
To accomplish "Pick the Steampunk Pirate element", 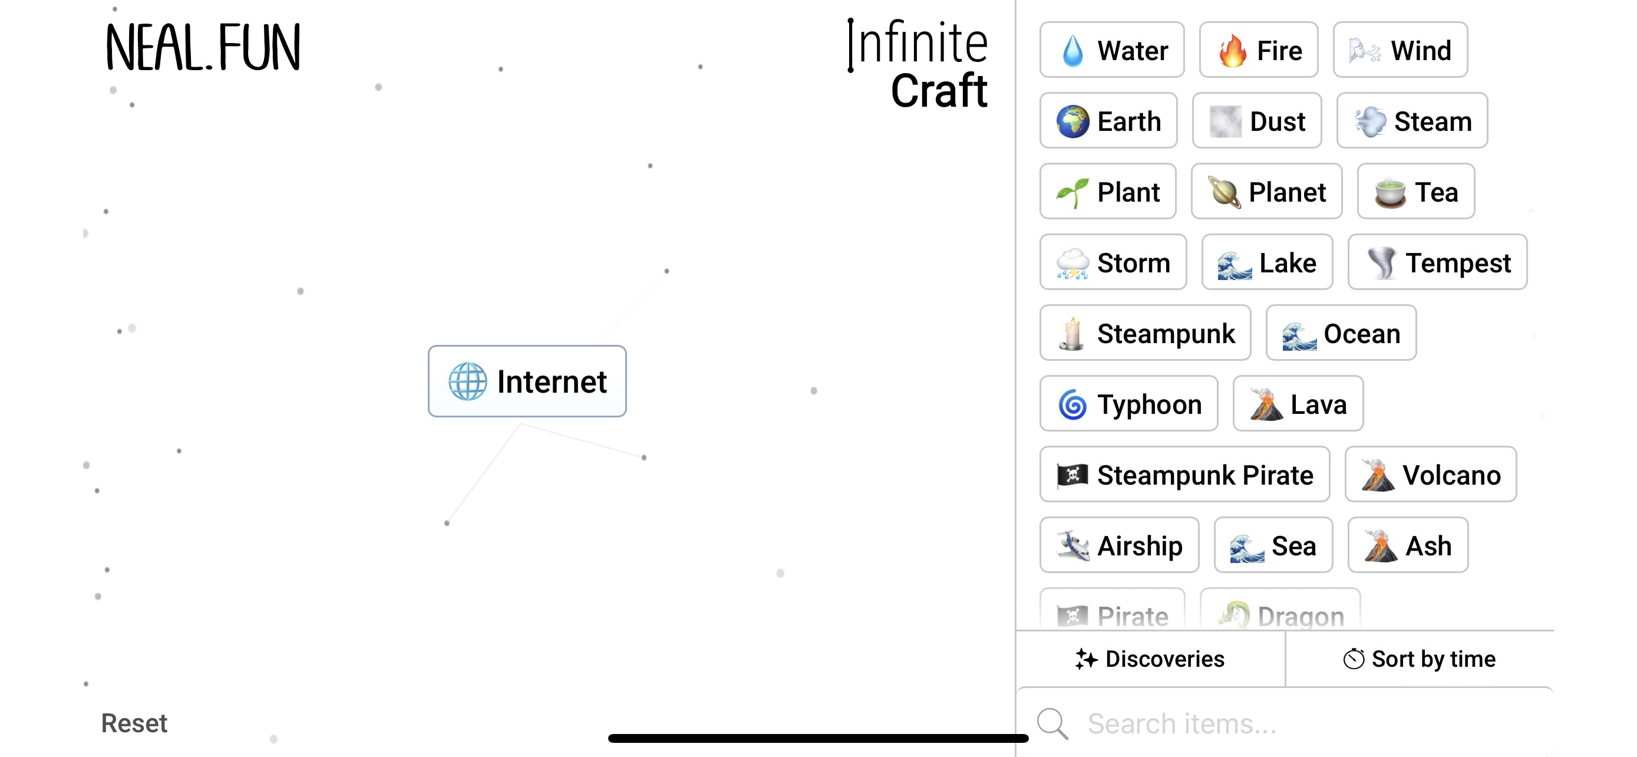I will 1184,475.
